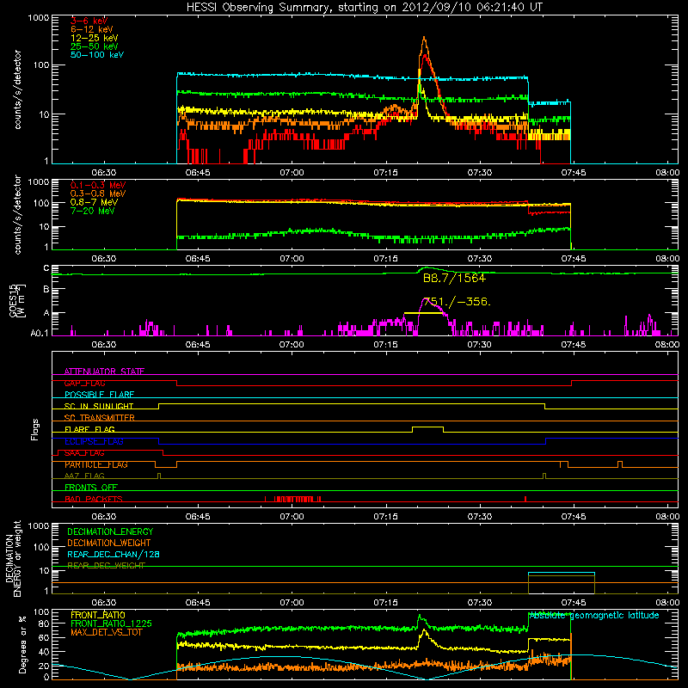The image size is (688, 688).
Task: Select the FLARE_FLAG label
Action: [x=89, y=429]
